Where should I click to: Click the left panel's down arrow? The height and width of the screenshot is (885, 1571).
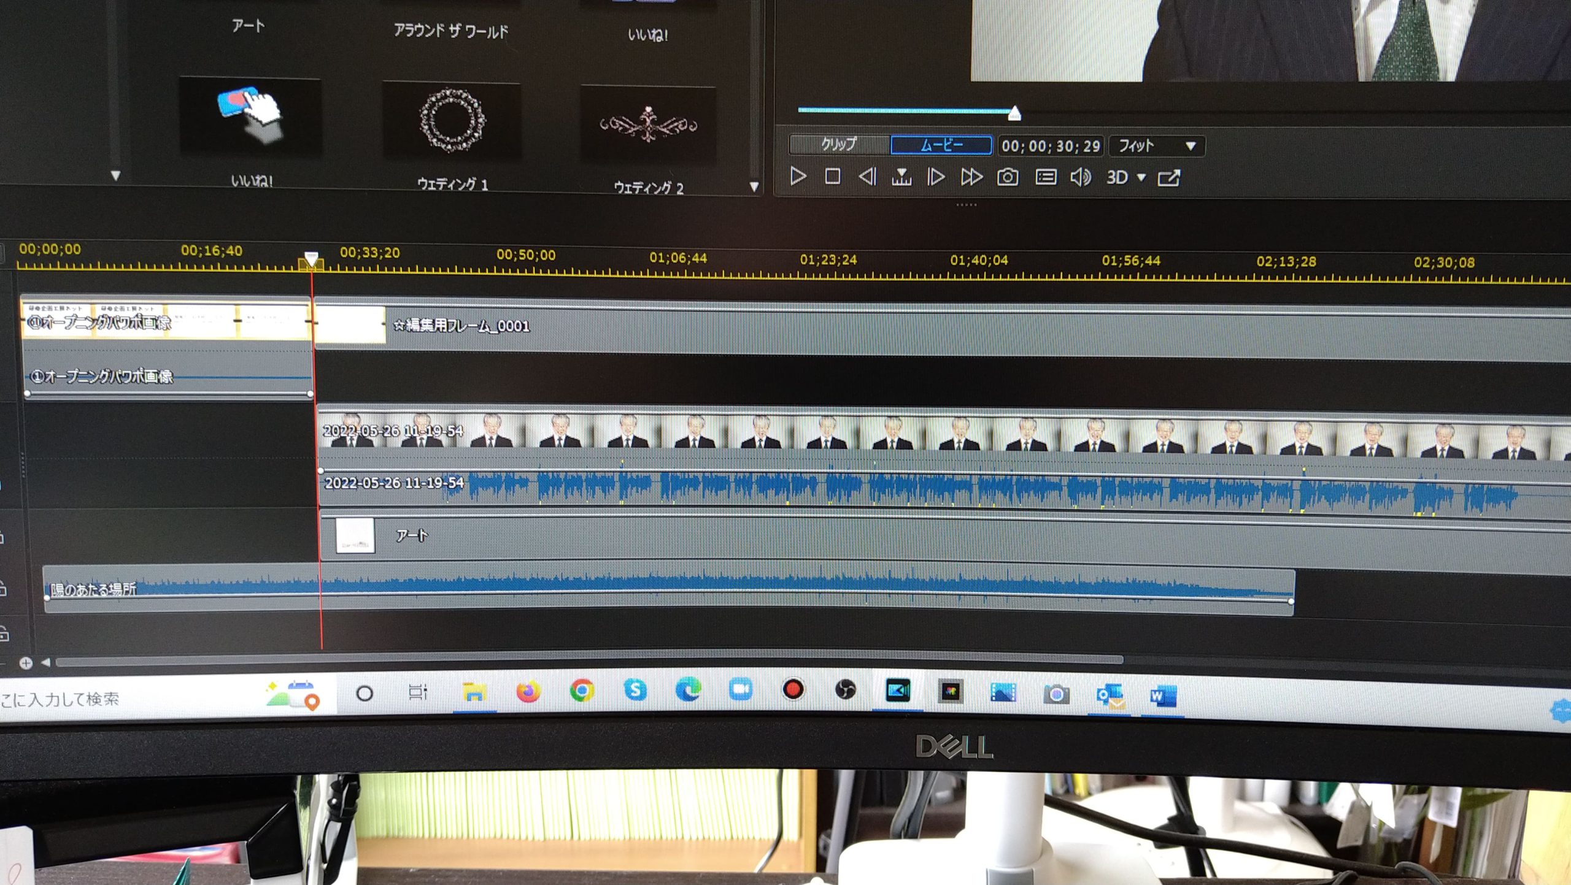pos(115,176)
